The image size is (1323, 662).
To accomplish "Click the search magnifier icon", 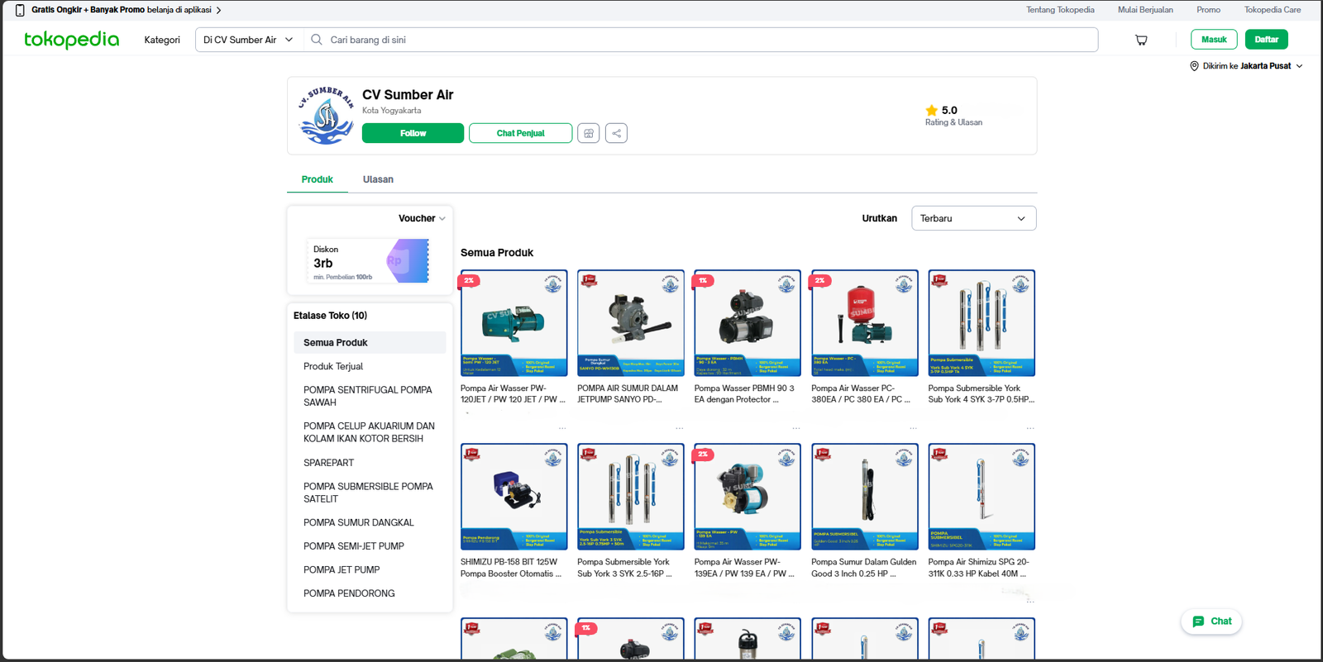I will pos(317,40).
